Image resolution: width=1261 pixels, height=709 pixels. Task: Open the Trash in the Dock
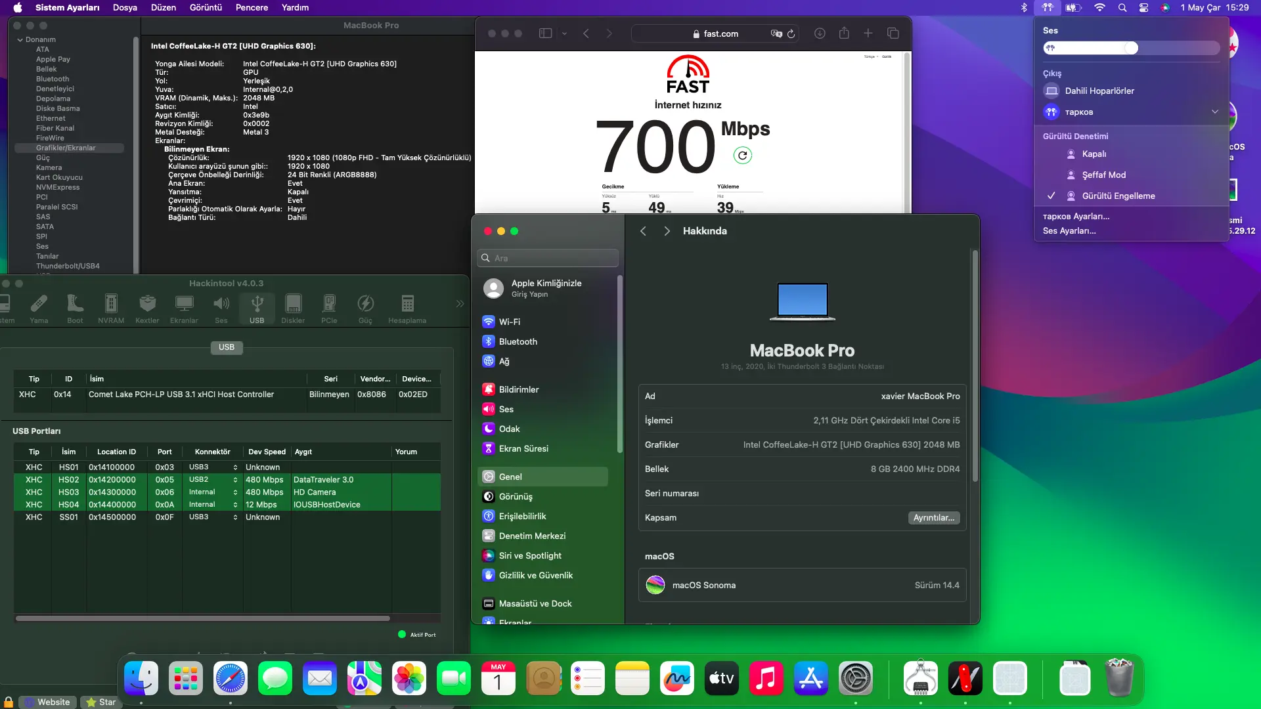tap(1120, 678)
